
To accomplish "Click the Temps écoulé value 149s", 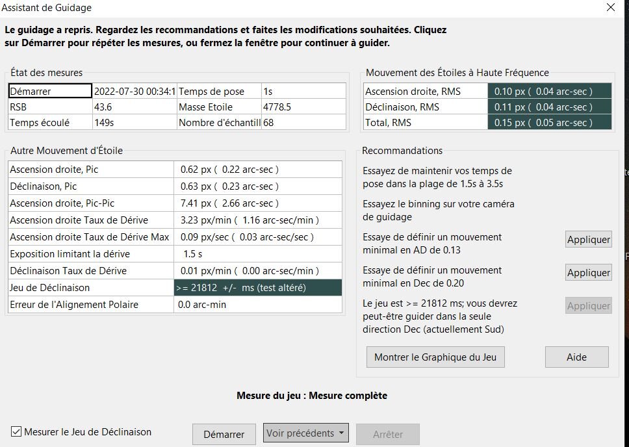I will tap(135, 122).
